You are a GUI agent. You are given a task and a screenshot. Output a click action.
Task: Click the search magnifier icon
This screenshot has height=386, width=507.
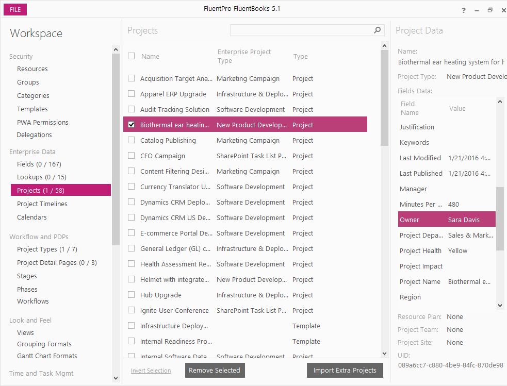[378, 30]
